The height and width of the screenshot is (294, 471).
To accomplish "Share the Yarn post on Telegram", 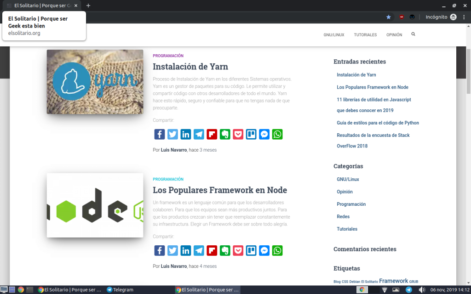I will pyautogui.click(x=199, y=134).
